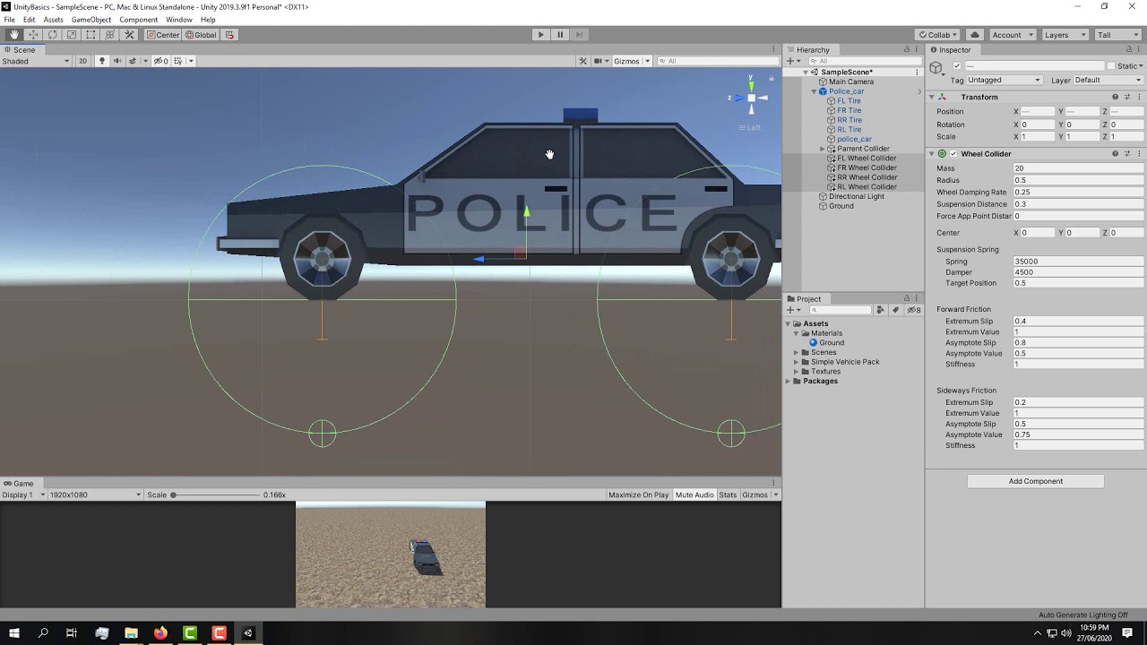
Task: Select the Rotate tool
Action: pyautogui.click(x=53, y=35)
